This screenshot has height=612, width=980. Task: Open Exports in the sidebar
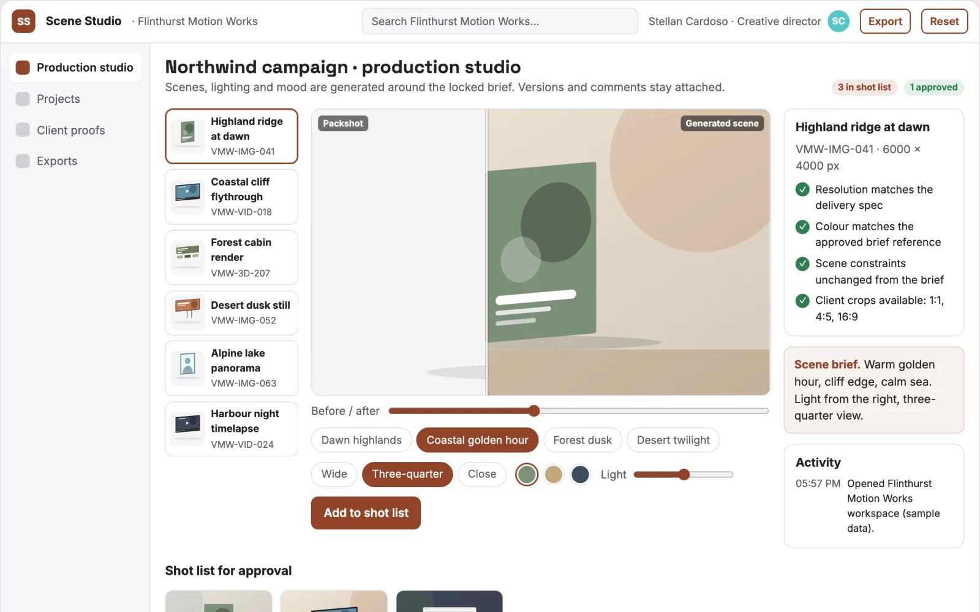coord(75,161)
